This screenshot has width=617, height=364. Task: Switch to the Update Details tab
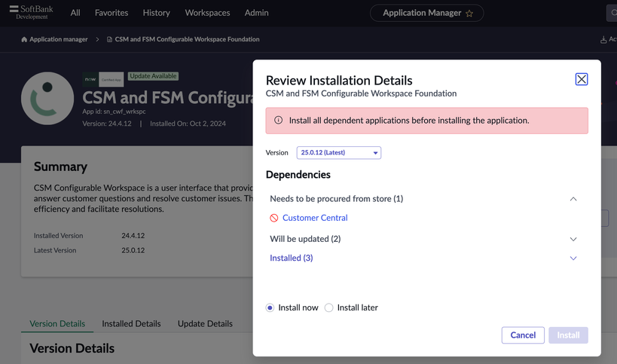pyautogui.click(x=205, y=324)
